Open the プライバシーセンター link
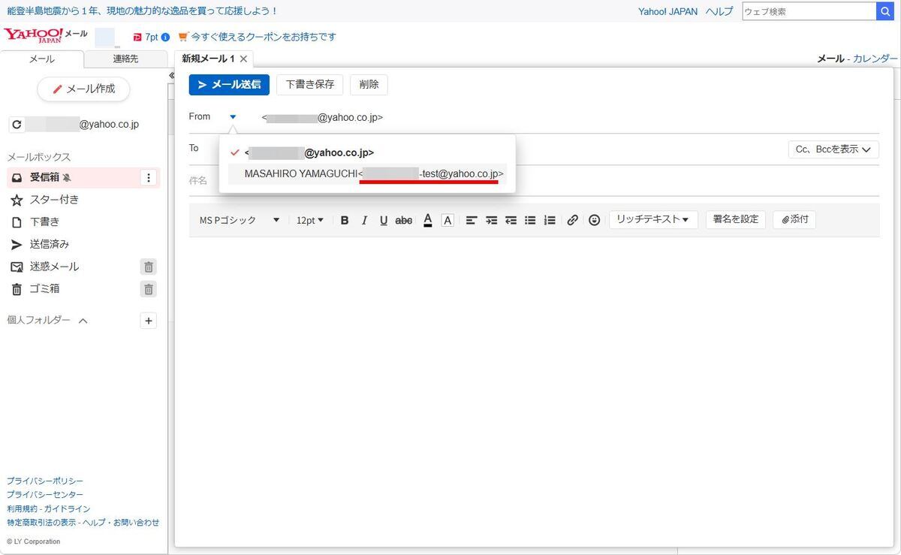The image size is (901, 555). (45, 495)
